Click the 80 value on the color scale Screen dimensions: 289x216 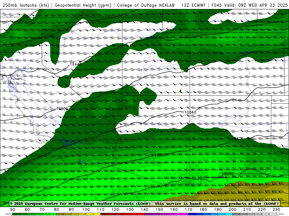coord(57,210)
